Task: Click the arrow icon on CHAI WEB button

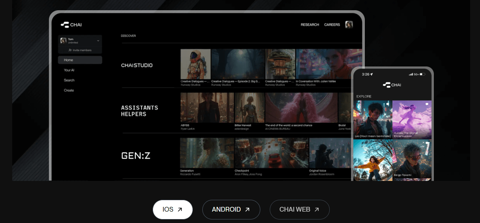Action: (317, 210)
